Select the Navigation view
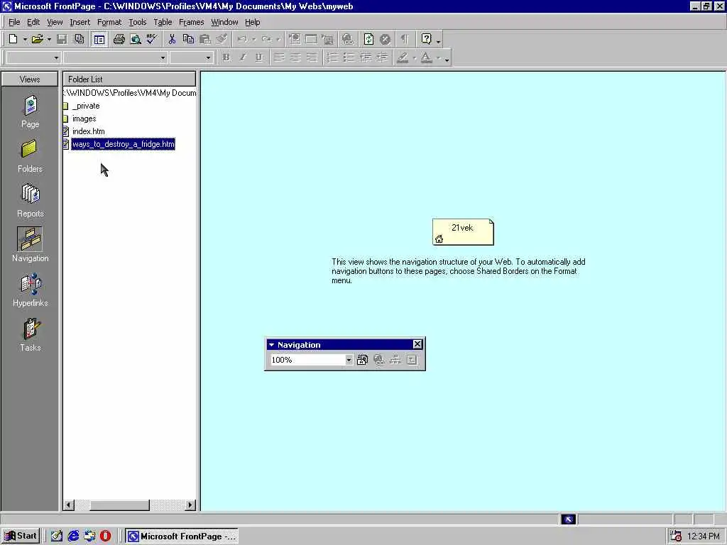Viewport: 727px width, 545px height. pyautogui.click(x=30, y=246)
